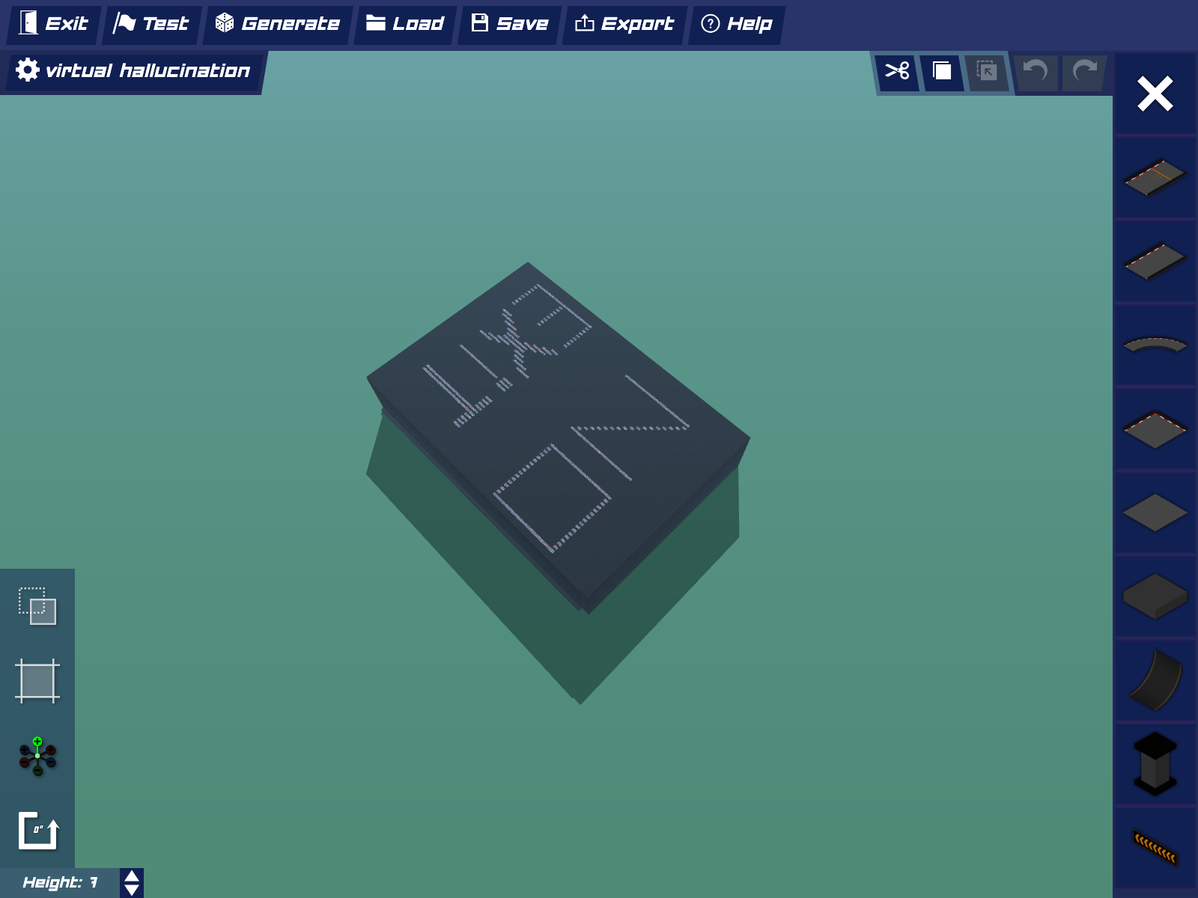Click the scissors cut icon
The width and height of the screenshot is (1198, 898).
(897, 72)
